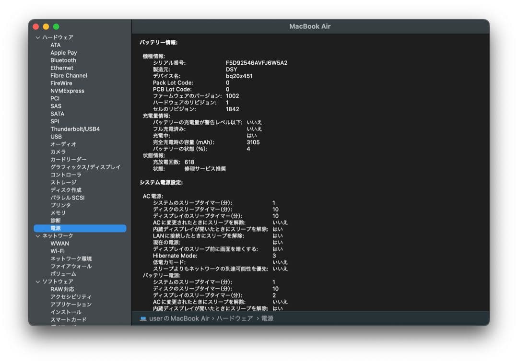Open the メモリ information page
Viewport: 518px width, 364px height.
pyautogui.click(x=57, y=212)
